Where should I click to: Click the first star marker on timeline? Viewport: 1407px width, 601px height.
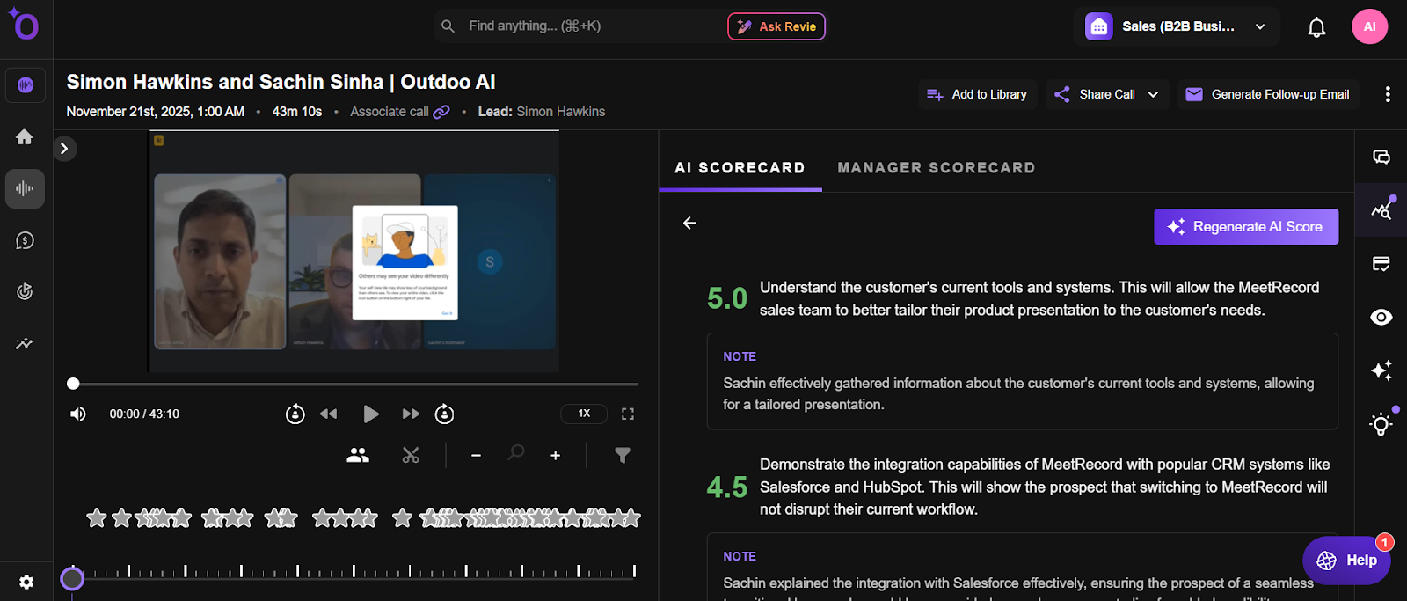97,518
